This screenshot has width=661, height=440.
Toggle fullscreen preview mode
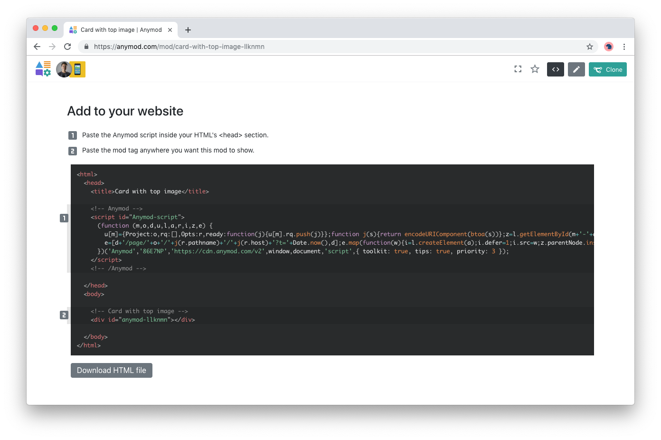tap(518, 69)
